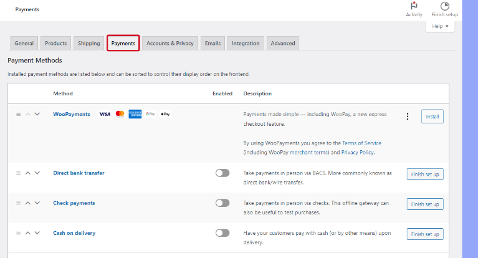Enable the Direct bank transfer toggle
Screen dimensions: 478x258
pyautogui.click(x=222, y=173)
